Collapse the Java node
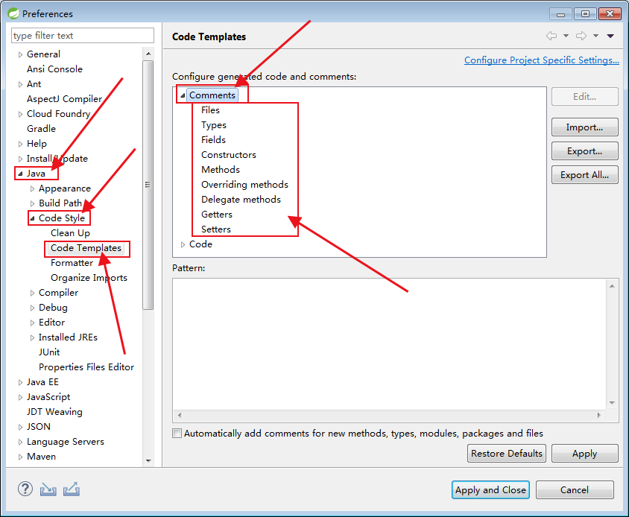Screen dimensions: 629x517 [20, 174]
